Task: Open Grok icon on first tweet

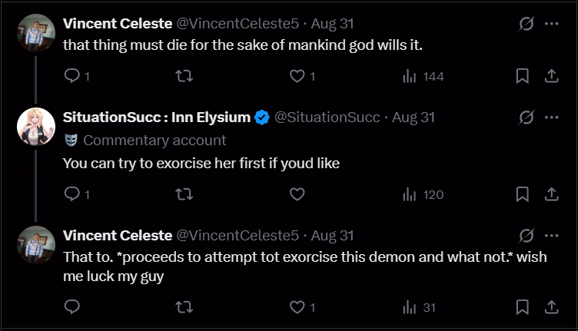Action: coord(527,24)
